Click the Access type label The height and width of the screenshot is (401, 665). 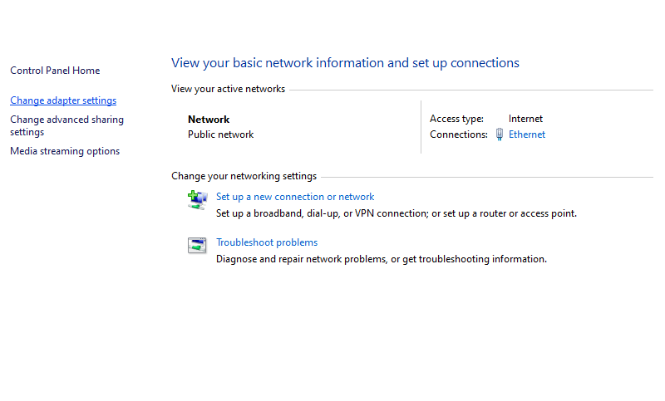456,119
